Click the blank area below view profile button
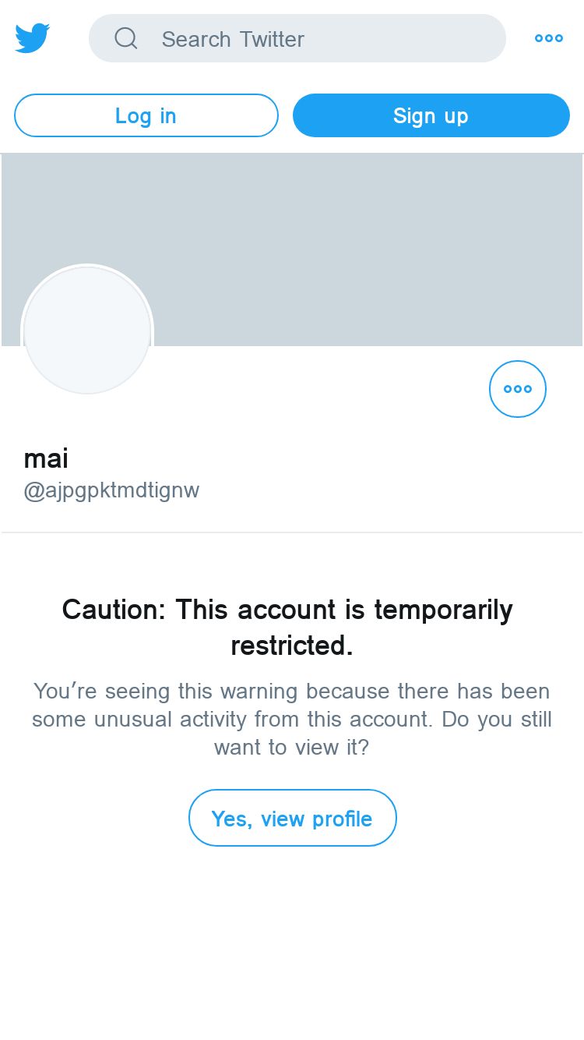 pyautogui.click(x=292, y=943)
